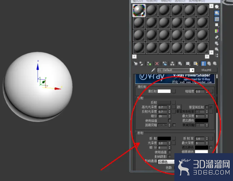The height and width of the screenshot is (181, 233).
Task: Click the reflection 最大深度 5 spinner arrows
Action: pyautogui.click(x=207, y=116)
